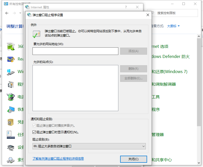Click the 360 green shield icon
This screenshot has width=203, height=167.
(x=11, y=46)
